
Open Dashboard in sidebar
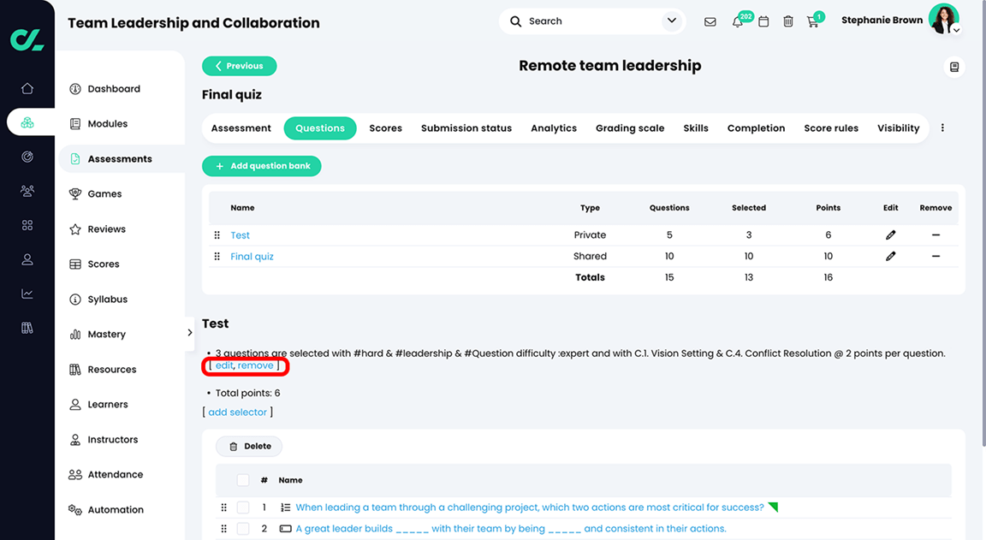[114, 89]
